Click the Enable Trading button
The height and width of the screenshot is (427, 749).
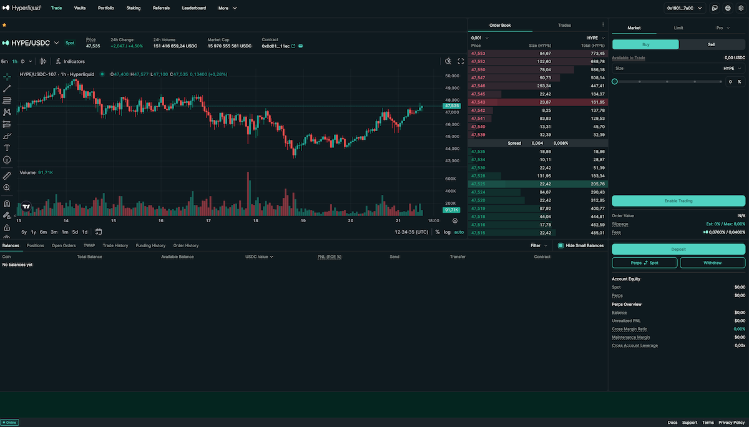[678, 200]
